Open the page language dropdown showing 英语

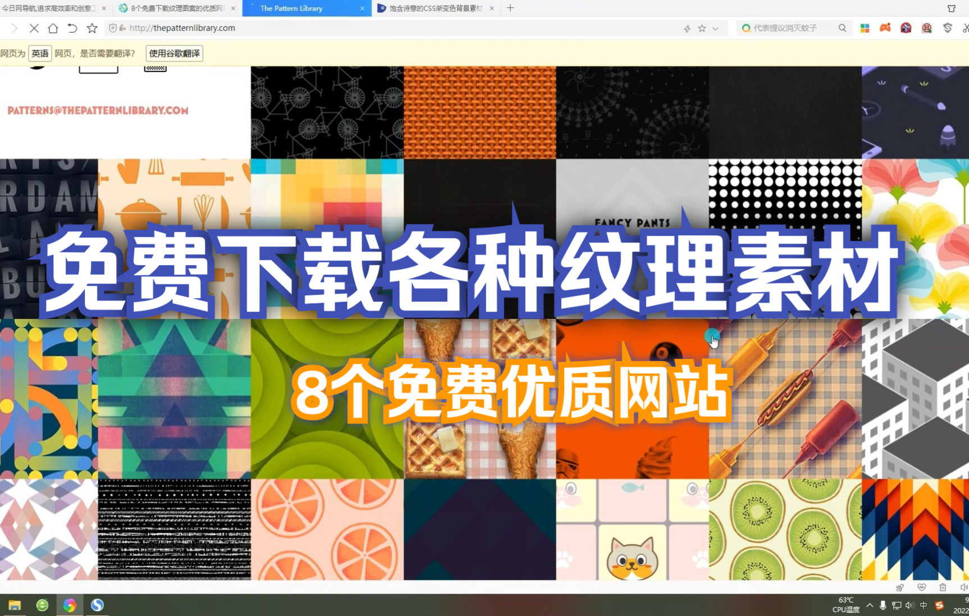pos(39,53)
